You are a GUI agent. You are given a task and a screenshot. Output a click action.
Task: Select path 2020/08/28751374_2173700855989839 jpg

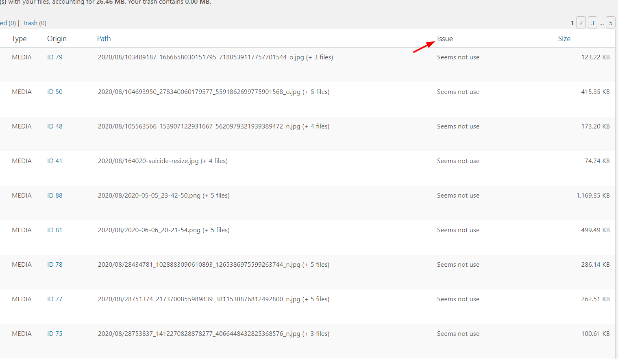click(213, 299)
